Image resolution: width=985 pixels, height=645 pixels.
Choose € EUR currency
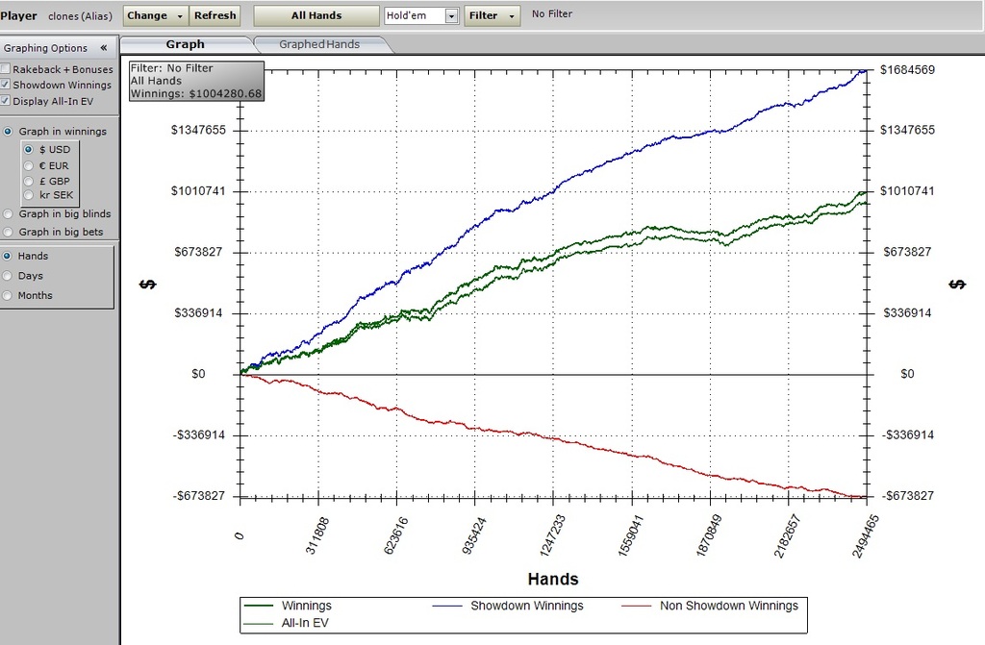[x=29, y=165]
